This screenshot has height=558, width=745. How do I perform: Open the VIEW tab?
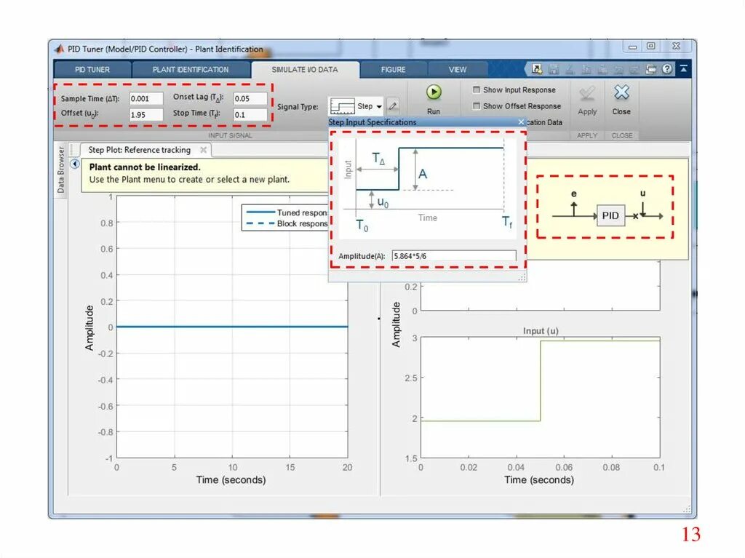click(457, 69)
